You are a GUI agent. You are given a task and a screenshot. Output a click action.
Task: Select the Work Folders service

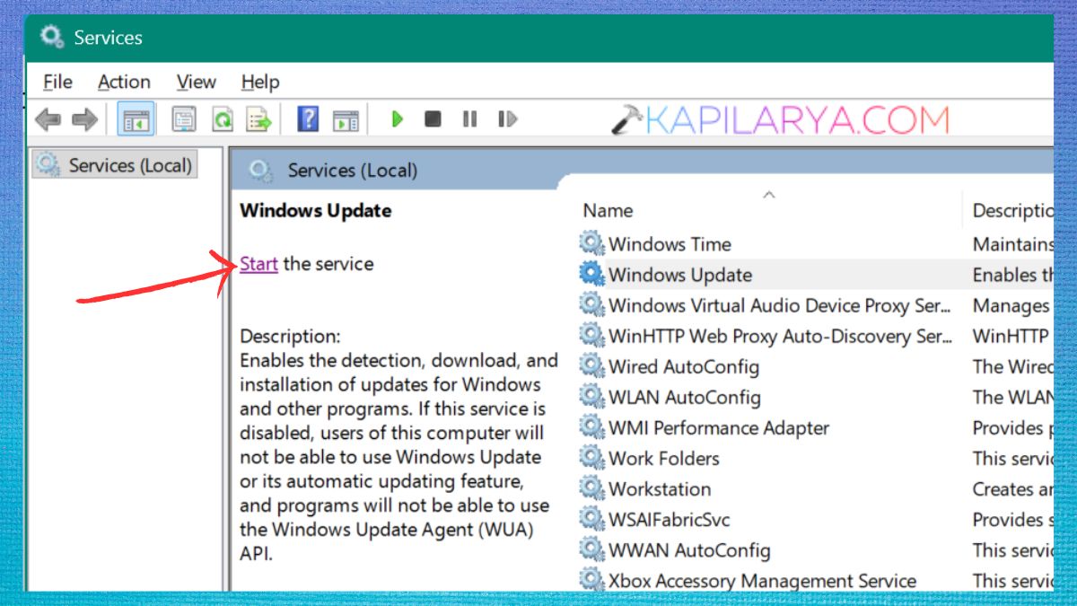[x=664, y=458]
